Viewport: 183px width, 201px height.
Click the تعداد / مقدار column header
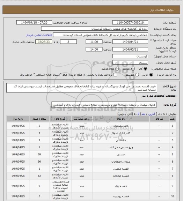click(39, 119)
